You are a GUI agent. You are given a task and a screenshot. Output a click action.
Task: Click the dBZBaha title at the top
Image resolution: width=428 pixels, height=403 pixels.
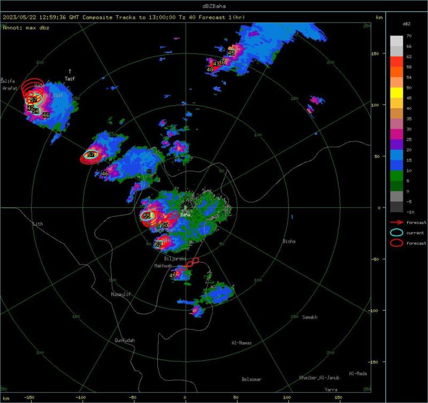pyautogui.click(x=214, y=6)
